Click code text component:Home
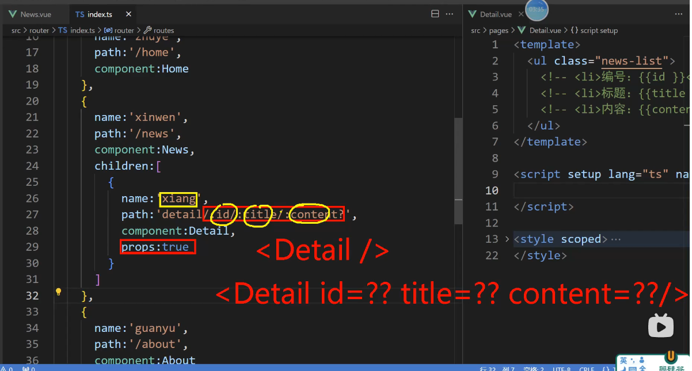Viewport: 692px width, 371px height. pyautogui.click(x=142, y=68)
